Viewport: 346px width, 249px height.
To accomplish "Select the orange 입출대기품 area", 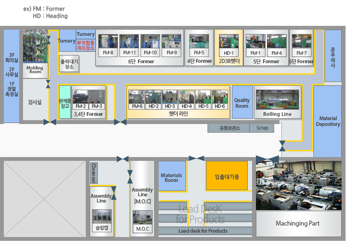I will [x=227, y=176].
